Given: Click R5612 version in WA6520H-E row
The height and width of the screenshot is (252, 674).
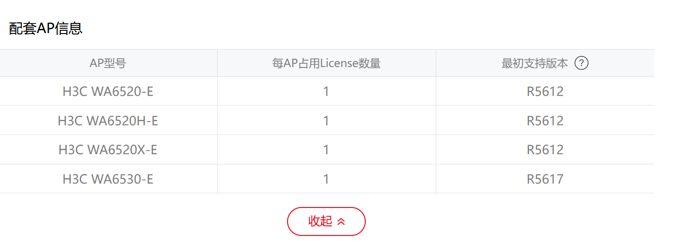Looking at the screenshot, I should coord(545,121).
